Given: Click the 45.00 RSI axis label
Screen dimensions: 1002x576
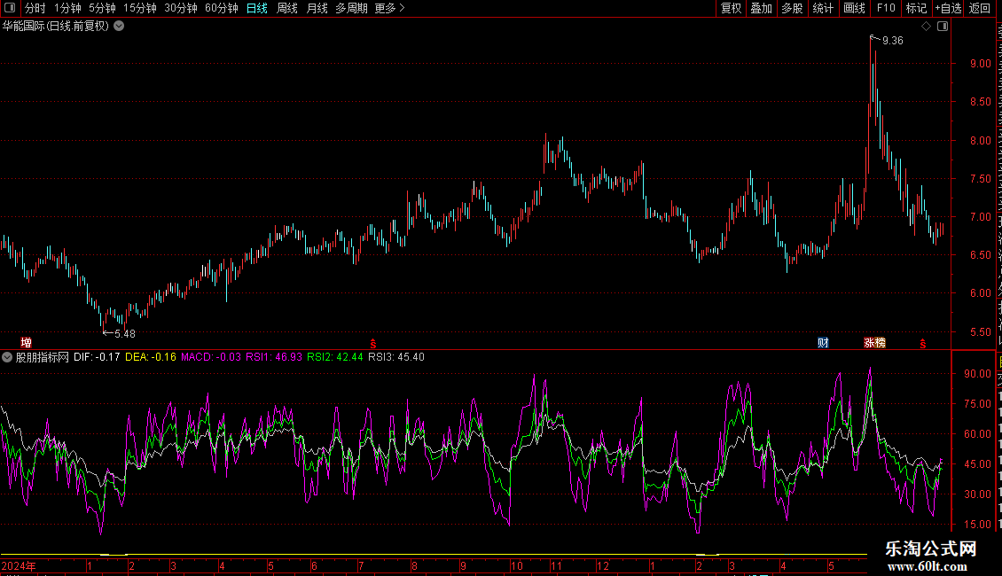Looking at the screenshot, I should [978, 464].
